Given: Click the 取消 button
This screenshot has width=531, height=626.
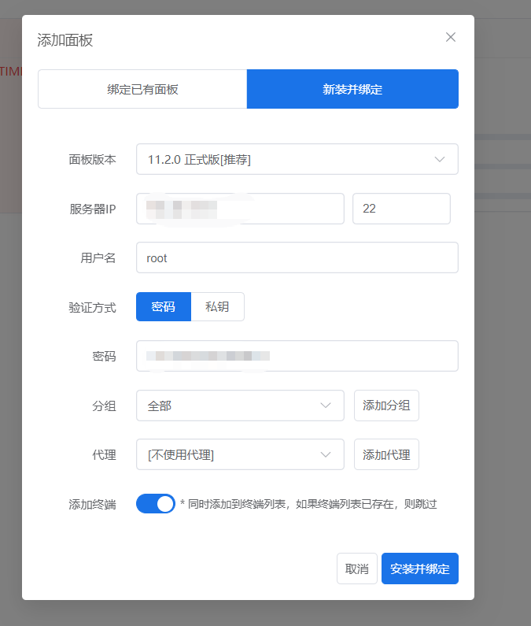Looking at the screenshot, I should [357, 569].
